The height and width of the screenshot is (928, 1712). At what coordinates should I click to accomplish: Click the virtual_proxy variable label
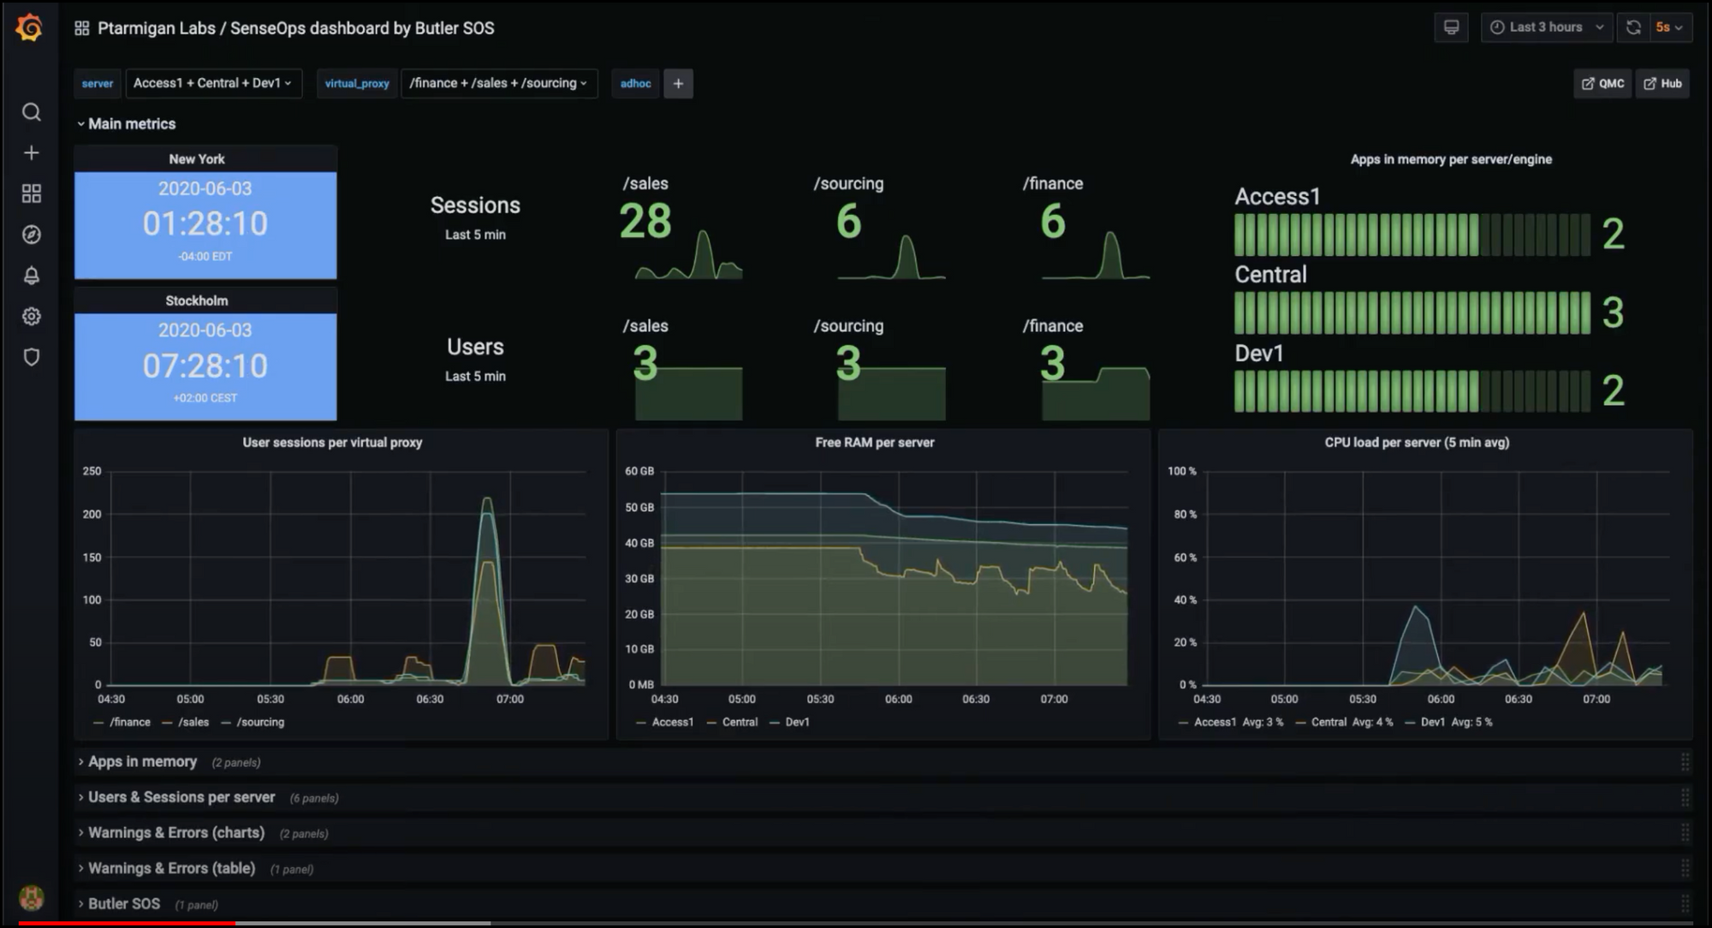click(x=357, y=83)
